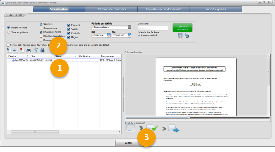Open the Du date calendar picker

tap(109, 35)
